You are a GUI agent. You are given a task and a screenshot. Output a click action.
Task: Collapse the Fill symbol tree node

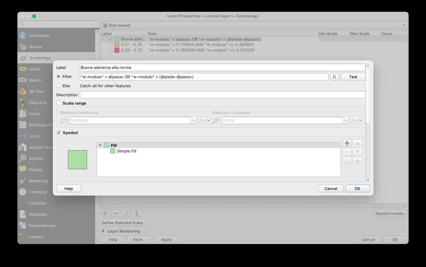[x=100, y=145]
